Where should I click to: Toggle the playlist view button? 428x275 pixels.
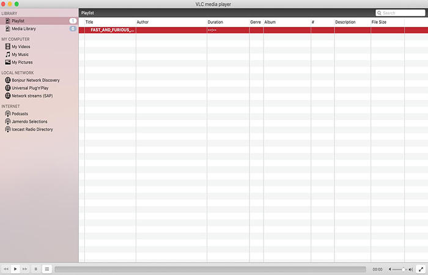[46, 269]
